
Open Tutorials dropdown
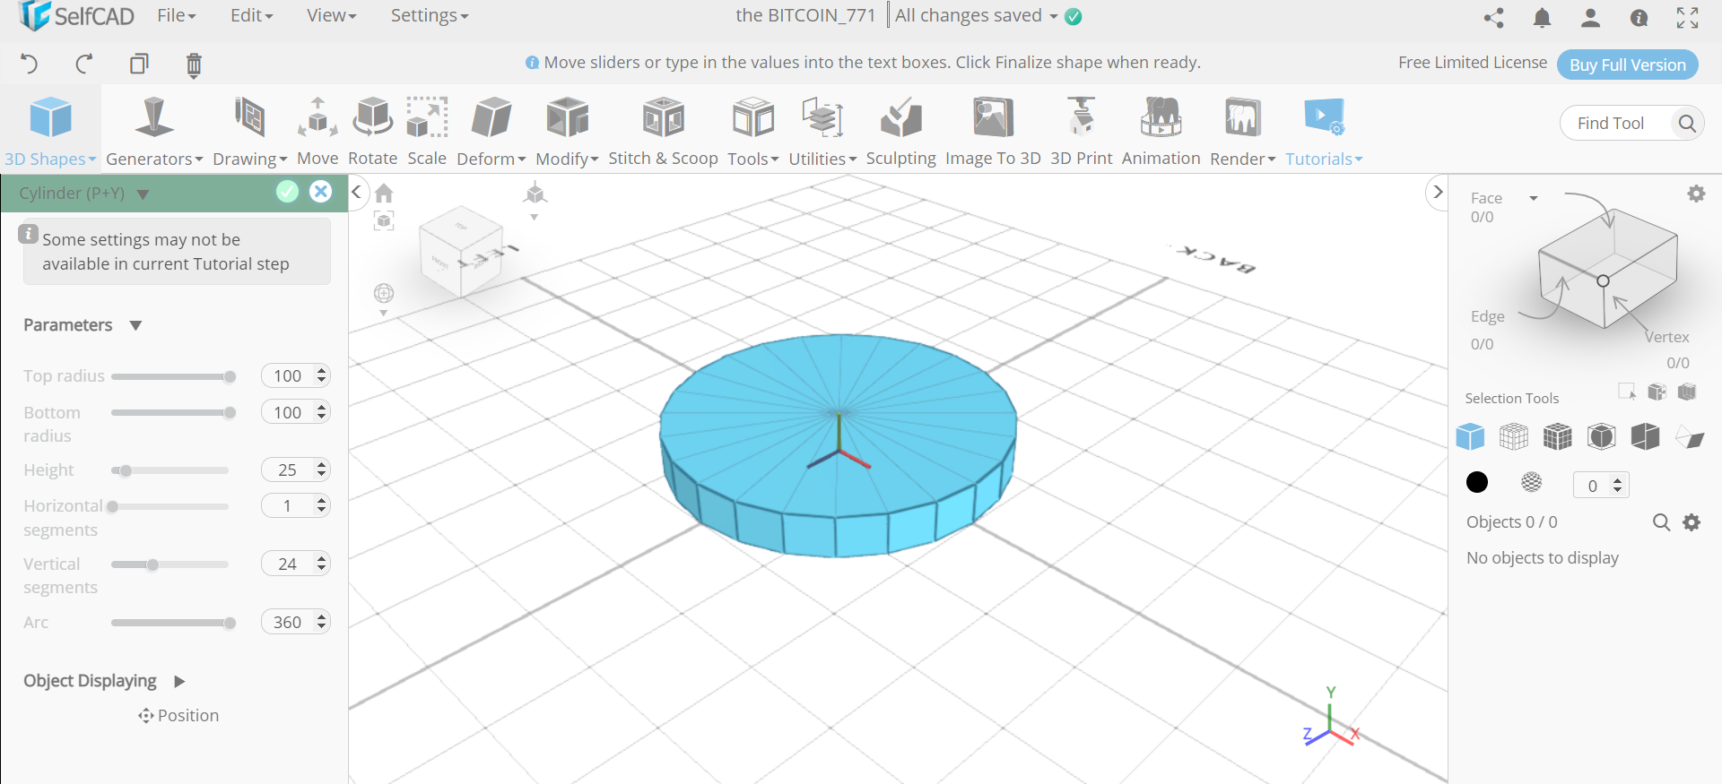pos(1324,132)
